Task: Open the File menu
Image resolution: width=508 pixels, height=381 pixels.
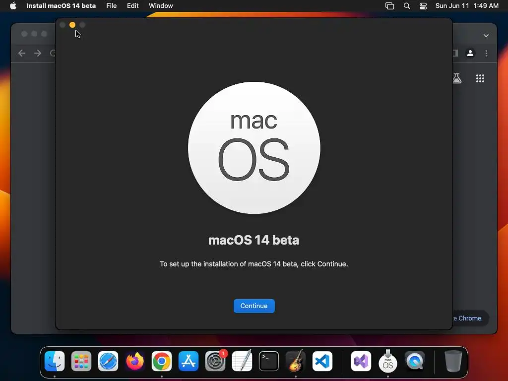Action: point(112,5)
